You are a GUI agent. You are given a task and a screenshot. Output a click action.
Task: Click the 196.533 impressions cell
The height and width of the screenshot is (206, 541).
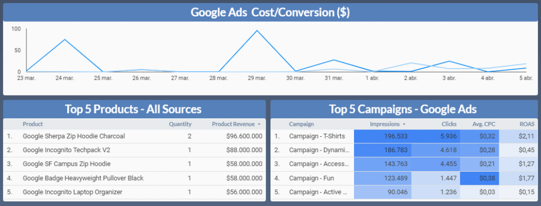click(383, 136)
